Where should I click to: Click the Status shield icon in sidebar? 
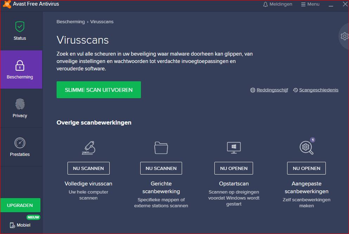click(x=20, y=27)
